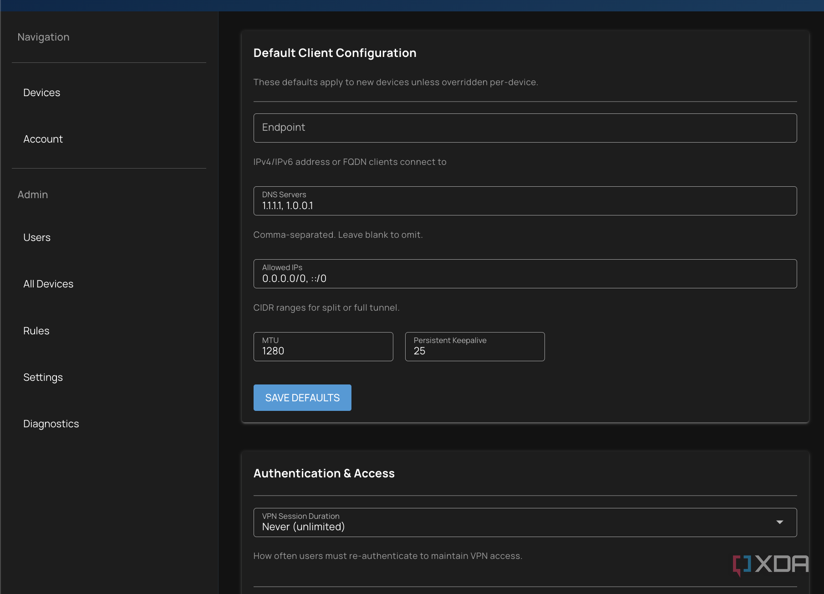
Task: Open the Devices page in navigation
Action: pos(41,92)
